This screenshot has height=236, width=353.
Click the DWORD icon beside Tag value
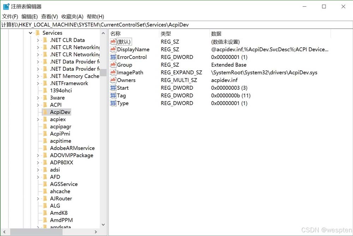click(x=113, y=96)
